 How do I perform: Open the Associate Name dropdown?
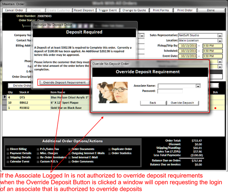pos(198,86)
